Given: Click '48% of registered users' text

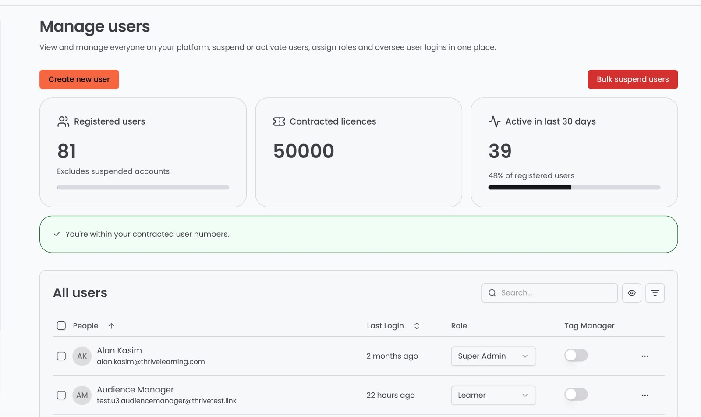Looking at the screenshot, I should [531, 175].
